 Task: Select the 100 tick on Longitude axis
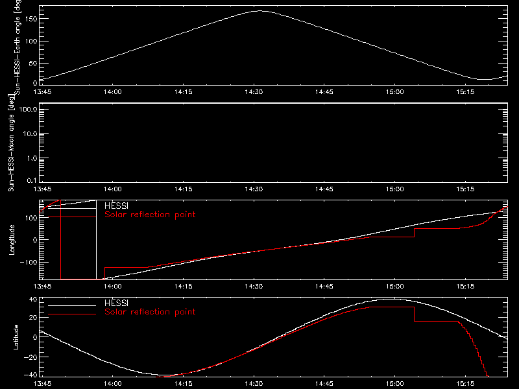pos(31,218)
